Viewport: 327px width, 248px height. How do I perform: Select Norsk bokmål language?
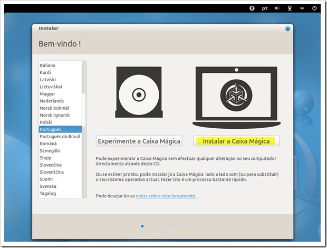(60, 108)
